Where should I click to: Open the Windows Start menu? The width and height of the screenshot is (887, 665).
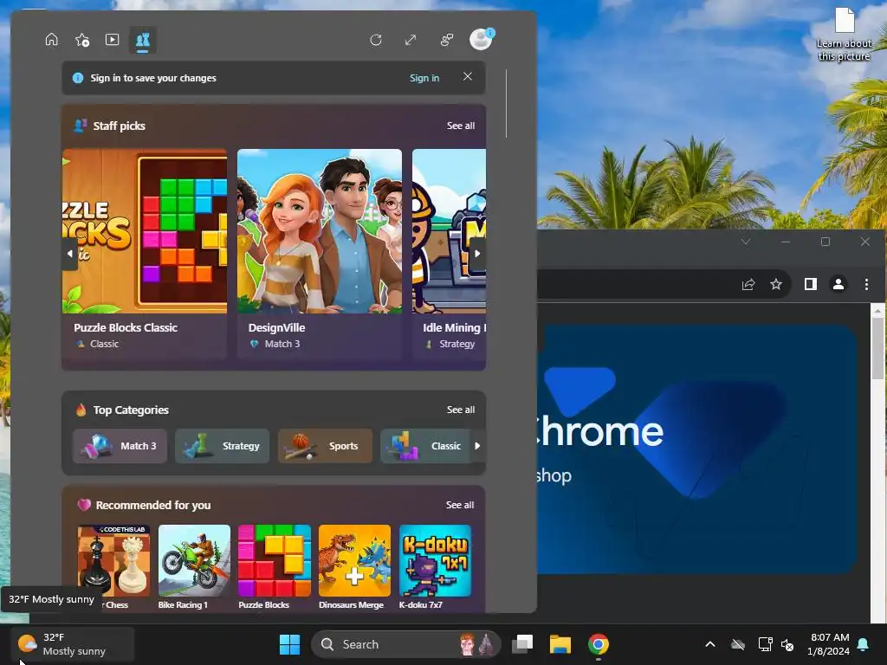289,644
